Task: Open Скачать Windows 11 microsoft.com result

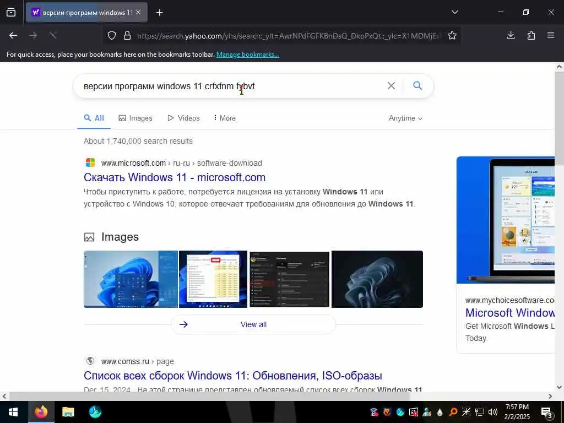Action: coord(175,177)
